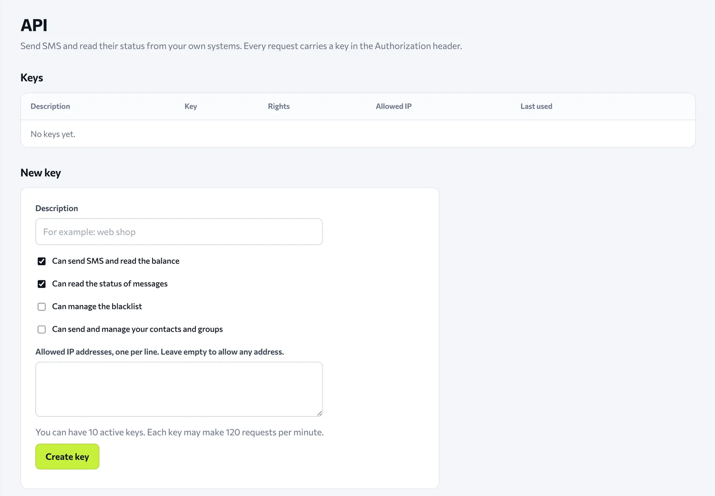Image resolution: width=715 pixels, height=496 pixels.
Task: Click the Create key button
Action: click(x=67, y=456)
